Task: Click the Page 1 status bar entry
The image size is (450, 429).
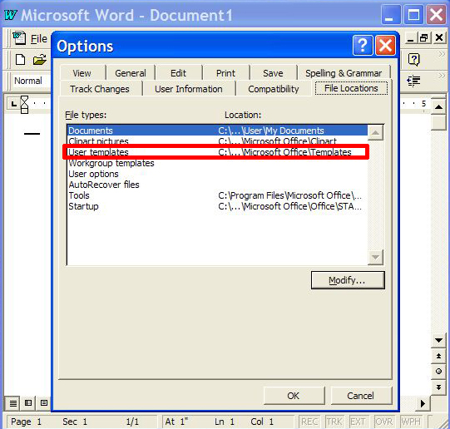Action: pos(26,422)
